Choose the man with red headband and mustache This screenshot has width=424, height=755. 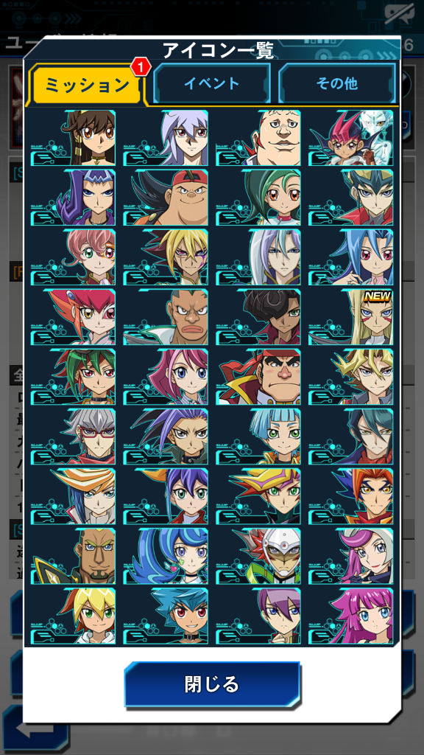pos(258,377)
